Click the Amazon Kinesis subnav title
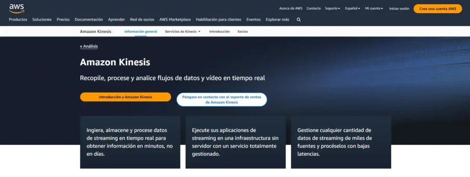470x177 pixels. 95,32
